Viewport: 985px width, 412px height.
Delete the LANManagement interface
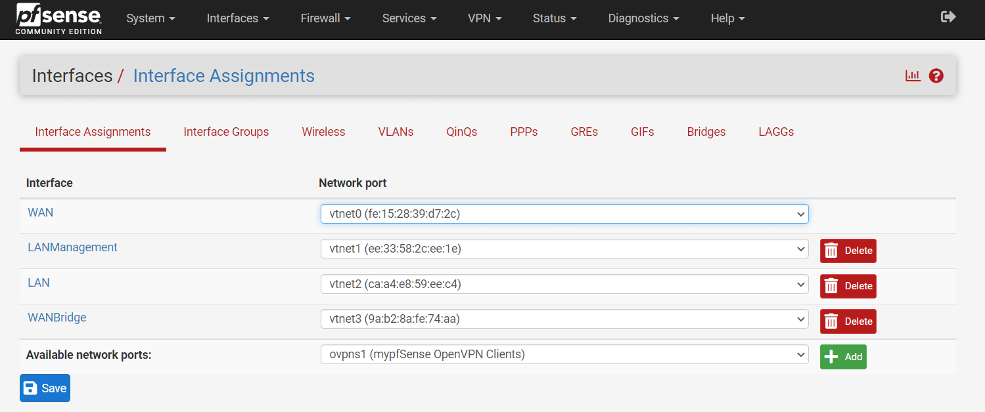[848, 251]
